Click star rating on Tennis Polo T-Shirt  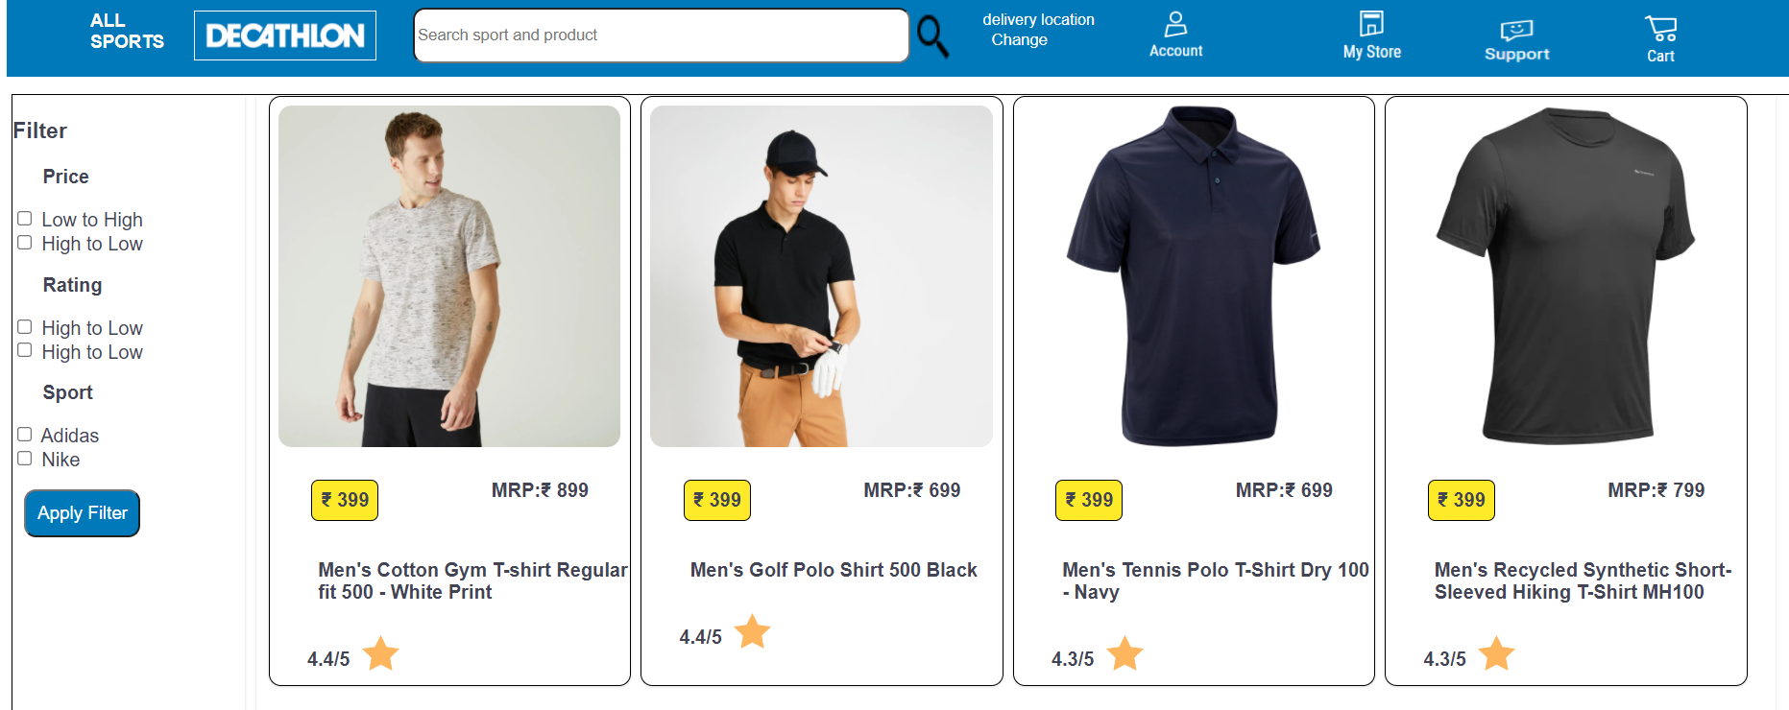(1124, 654)
